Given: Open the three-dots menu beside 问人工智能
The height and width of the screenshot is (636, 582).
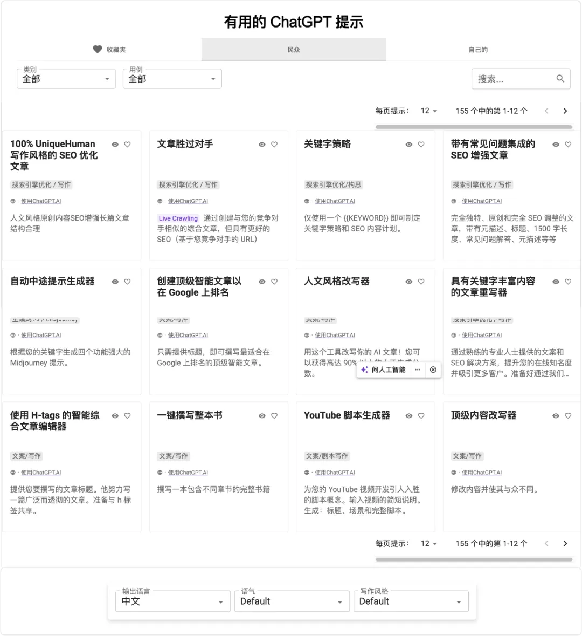Looking at the screenshot, I should click(x=418, y=370).
